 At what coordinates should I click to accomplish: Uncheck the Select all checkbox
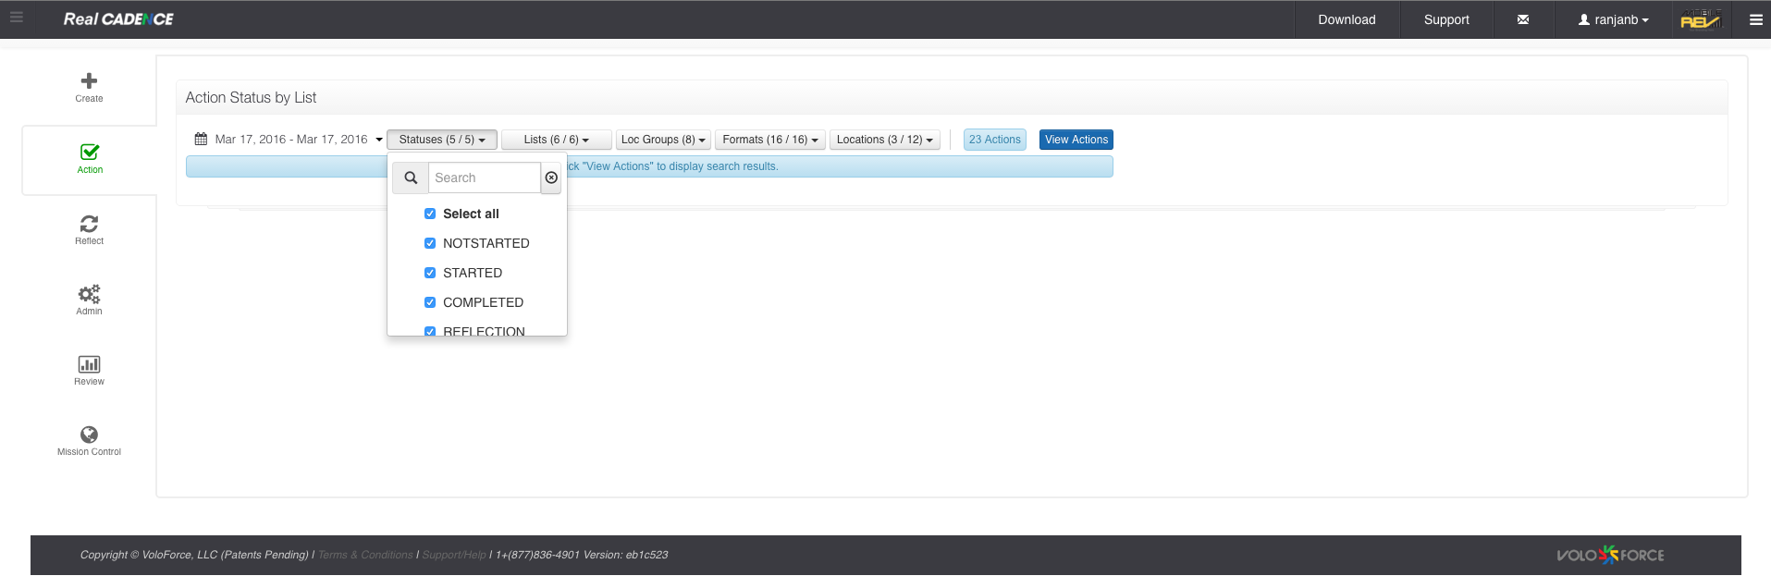coord(430,214)
